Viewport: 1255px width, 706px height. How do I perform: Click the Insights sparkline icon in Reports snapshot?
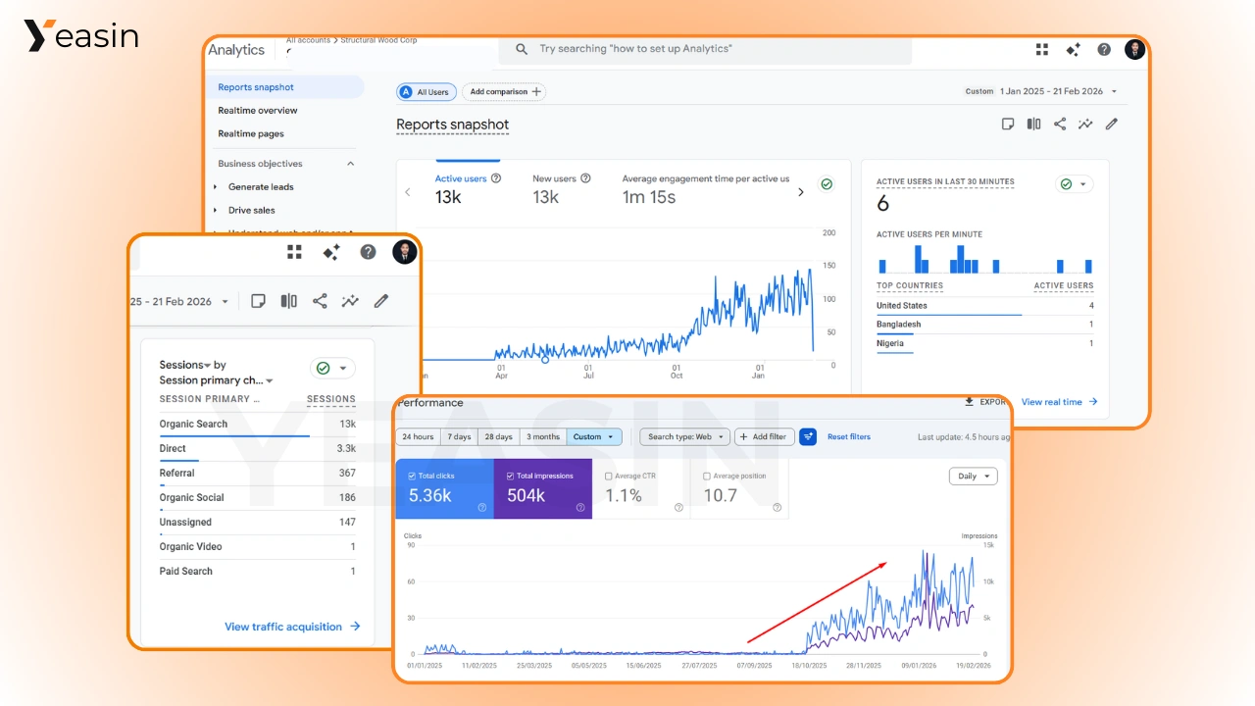(x=1085, y=124)
